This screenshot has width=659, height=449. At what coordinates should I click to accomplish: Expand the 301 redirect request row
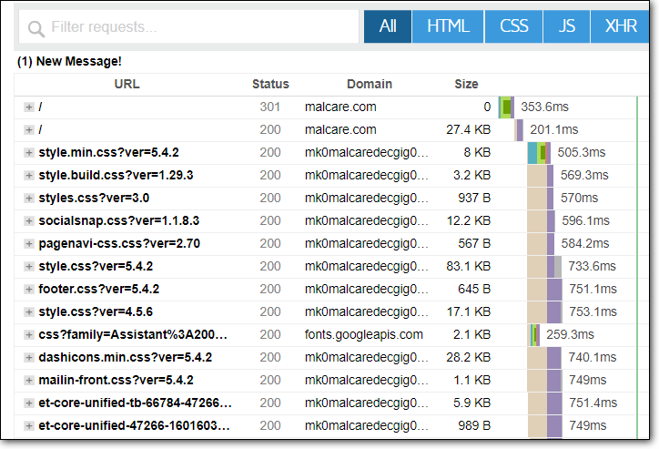(29, 107)
